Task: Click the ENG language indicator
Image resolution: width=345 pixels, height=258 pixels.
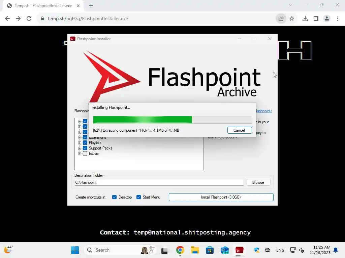Action: click(x=280, y=250)
